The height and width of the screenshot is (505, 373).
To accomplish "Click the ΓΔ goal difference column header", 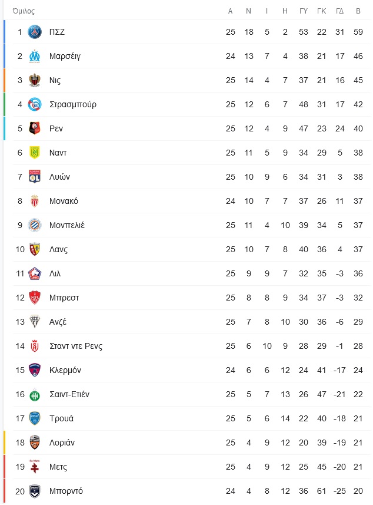I will [339, 11].
